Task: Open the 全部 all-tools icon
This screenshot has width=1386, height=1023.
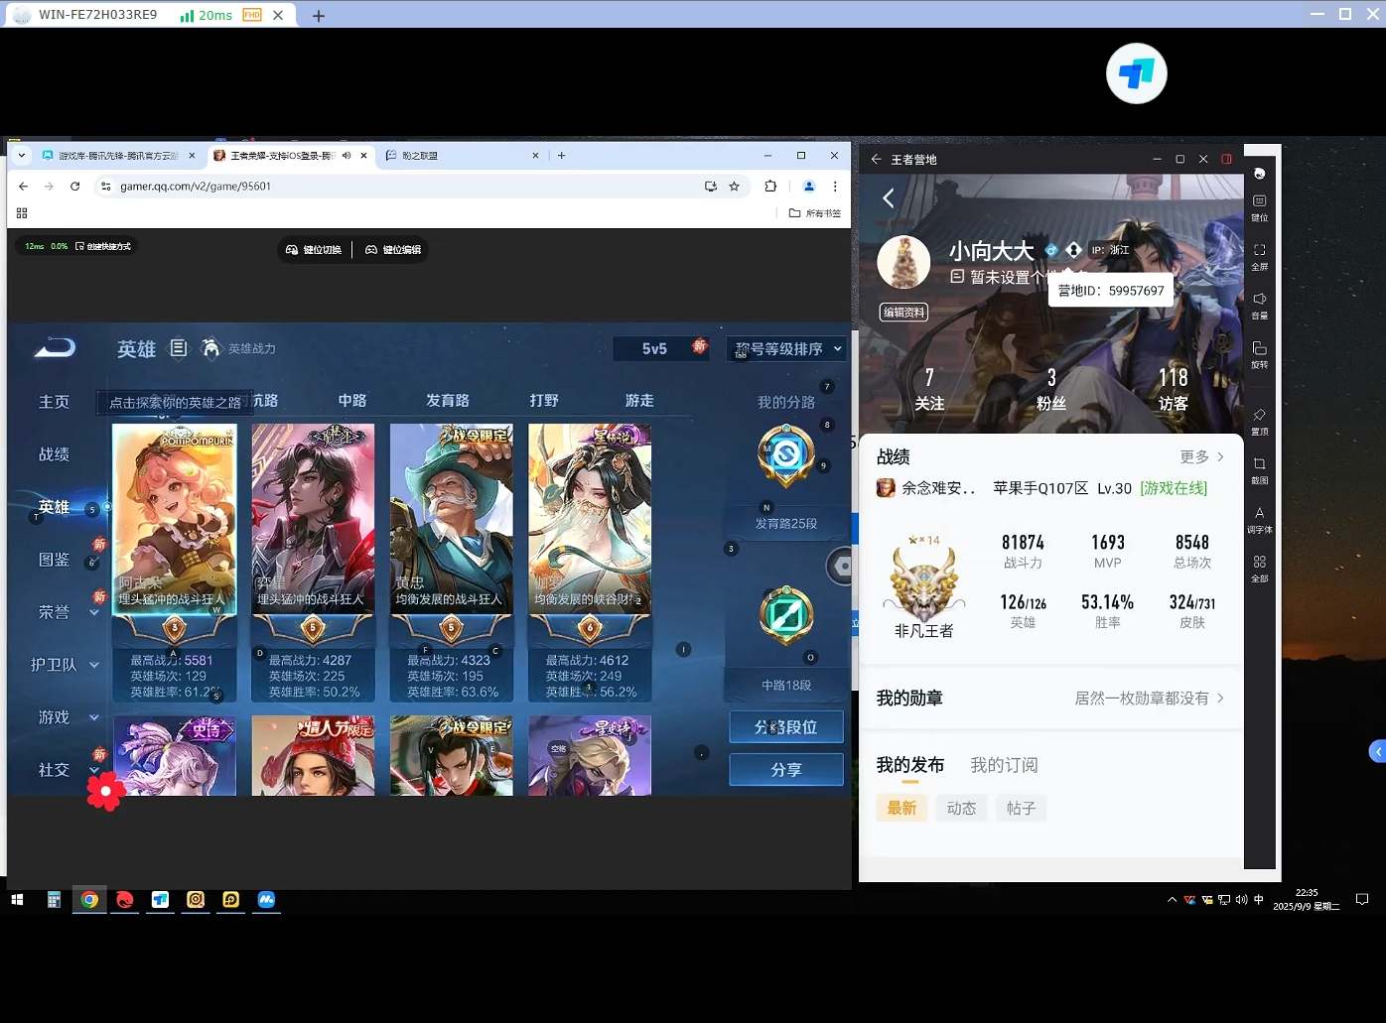Action: (x=1259, y=562)
